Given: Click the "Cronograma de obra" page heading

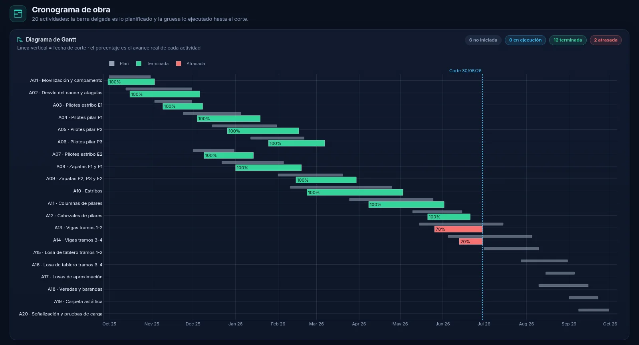Looking at the screenshot, I should tap(71, 10).
